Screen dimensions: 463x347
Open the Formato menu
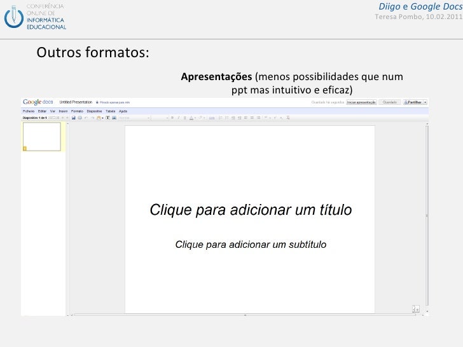click(77, 111)
